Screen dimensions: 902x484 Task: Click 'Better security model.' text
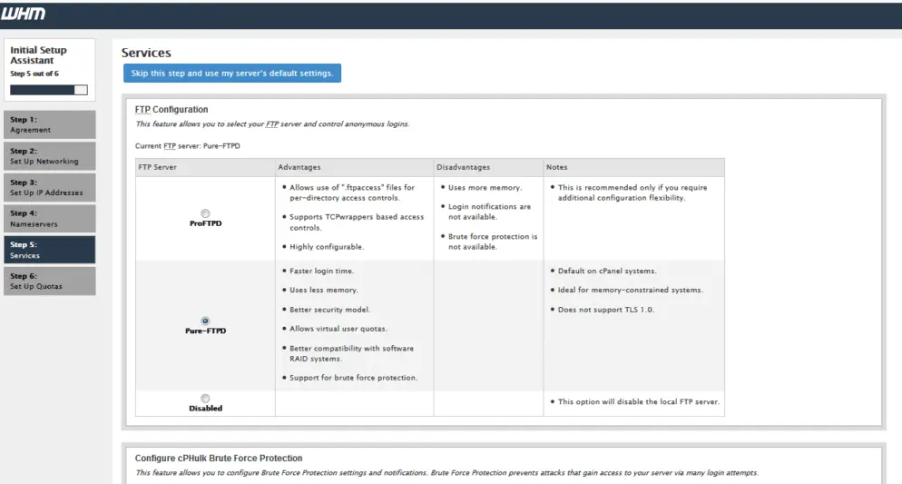coord(329,310)
